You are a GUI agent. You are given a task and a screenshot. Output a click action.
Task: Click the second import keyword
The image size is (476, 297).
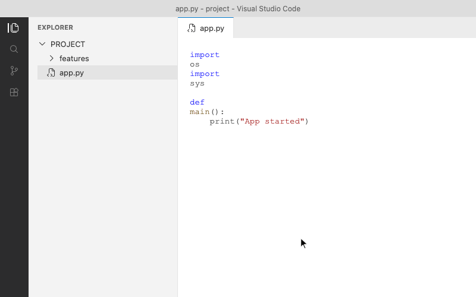pos(205,74)
